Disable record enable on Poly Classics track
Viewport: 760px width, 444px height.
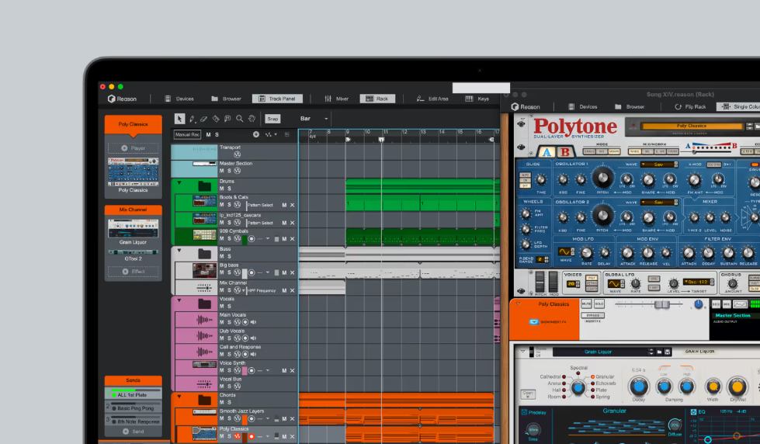point(251,436)
